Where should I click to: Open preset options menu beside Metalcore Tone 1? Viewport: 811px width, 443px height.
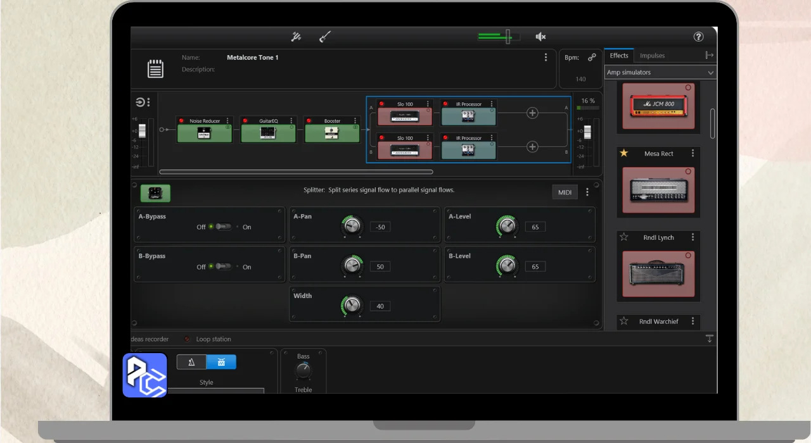(546, 58)
